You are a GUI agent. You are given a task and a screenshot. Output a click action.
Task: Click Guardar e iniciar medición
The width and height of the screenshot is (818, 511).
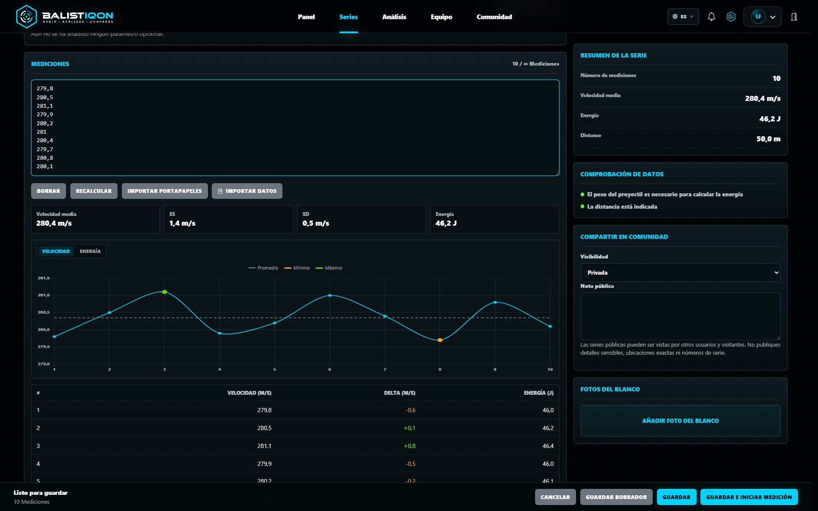click(x=749, y=497)
